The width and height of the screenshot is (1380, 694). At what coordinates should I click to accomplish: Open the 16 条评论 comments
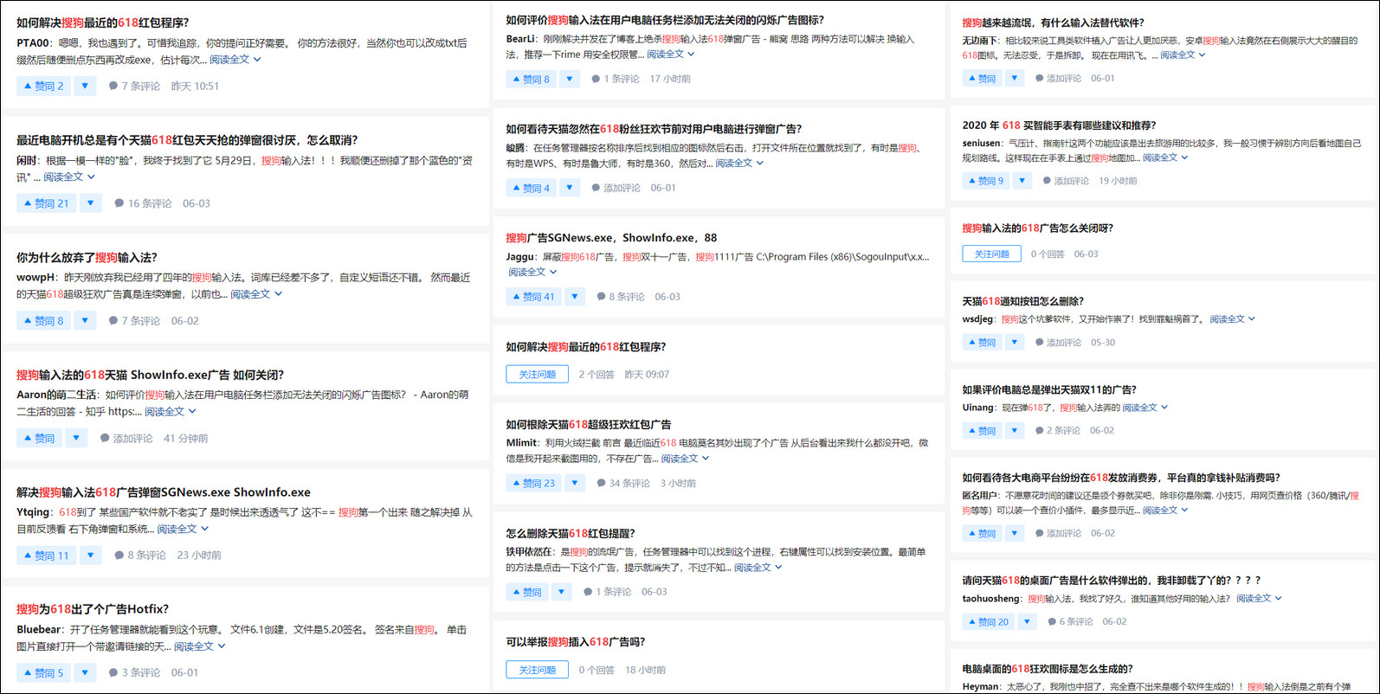click(144, 203)
